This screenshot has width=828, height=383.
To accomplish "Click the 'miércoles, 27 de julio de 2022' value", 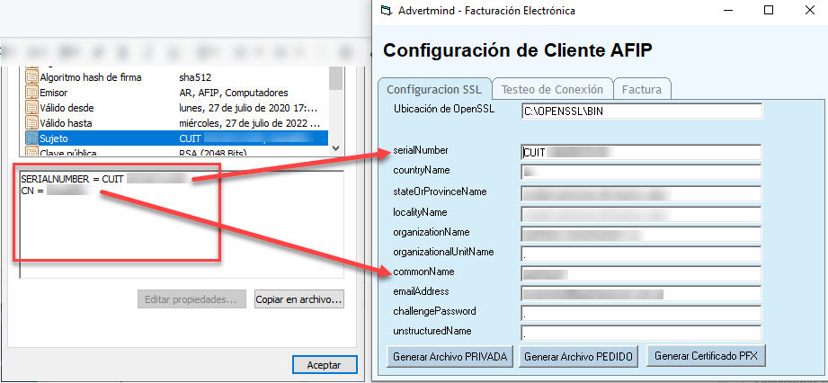I will 250,123.
